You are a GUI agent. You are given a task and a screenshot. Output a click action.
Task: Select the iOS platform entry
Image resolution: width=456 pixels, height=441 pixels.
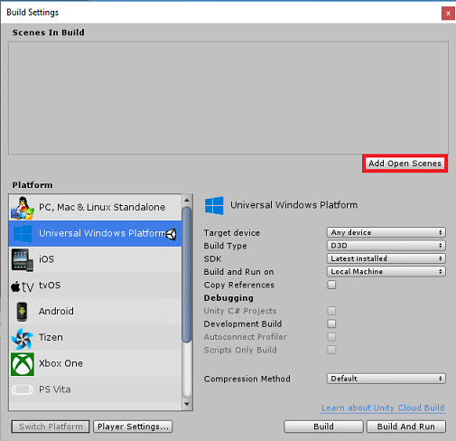pos(96,259)
